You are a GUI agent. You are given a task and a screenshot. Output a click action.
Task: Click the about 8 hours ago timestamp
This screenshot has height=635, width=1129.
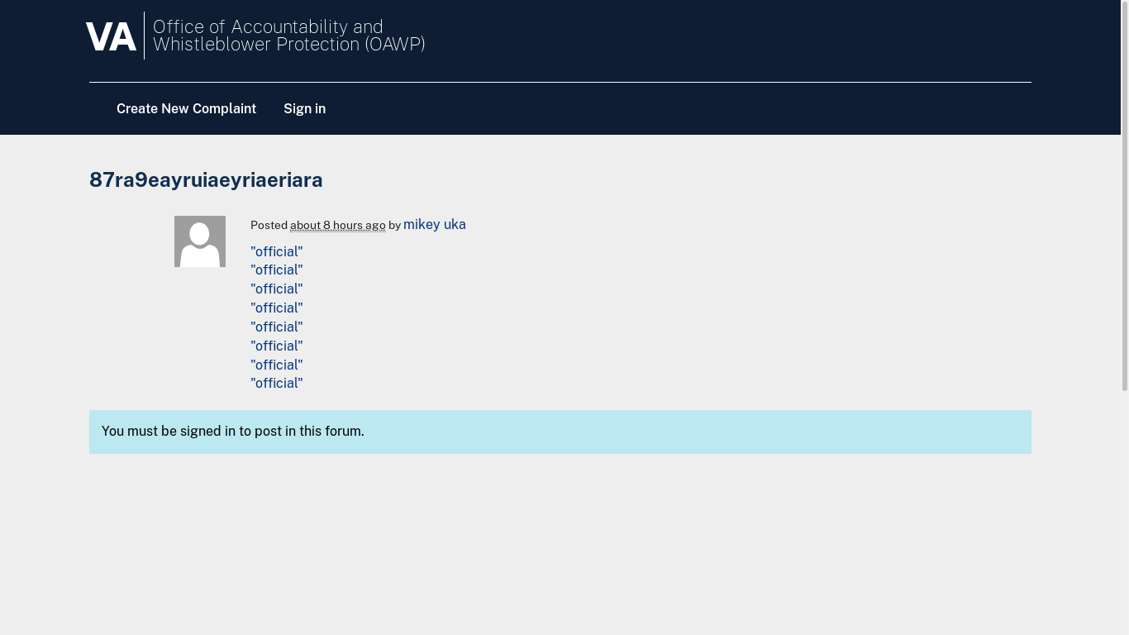[338, 225]
